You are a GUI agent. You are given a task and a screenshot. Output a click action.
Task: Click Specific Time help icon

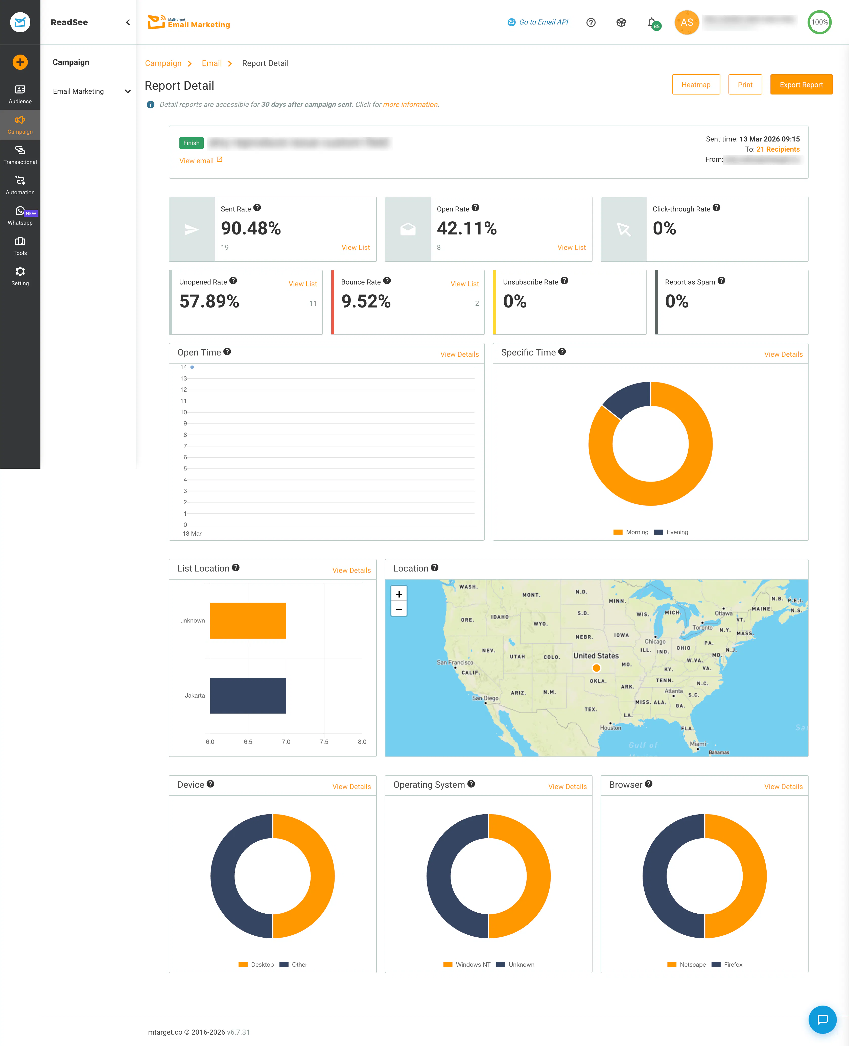pos(562,352)
